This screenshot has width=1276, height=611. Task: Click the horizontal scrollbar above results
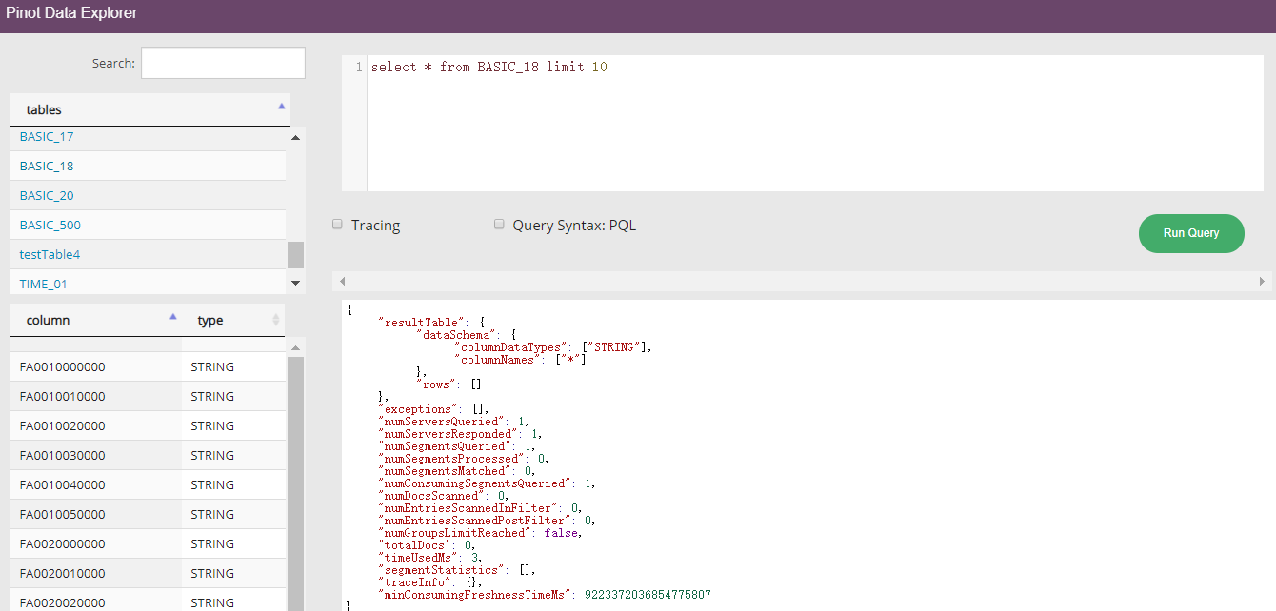pyautogui.click(x=803, y=282)
